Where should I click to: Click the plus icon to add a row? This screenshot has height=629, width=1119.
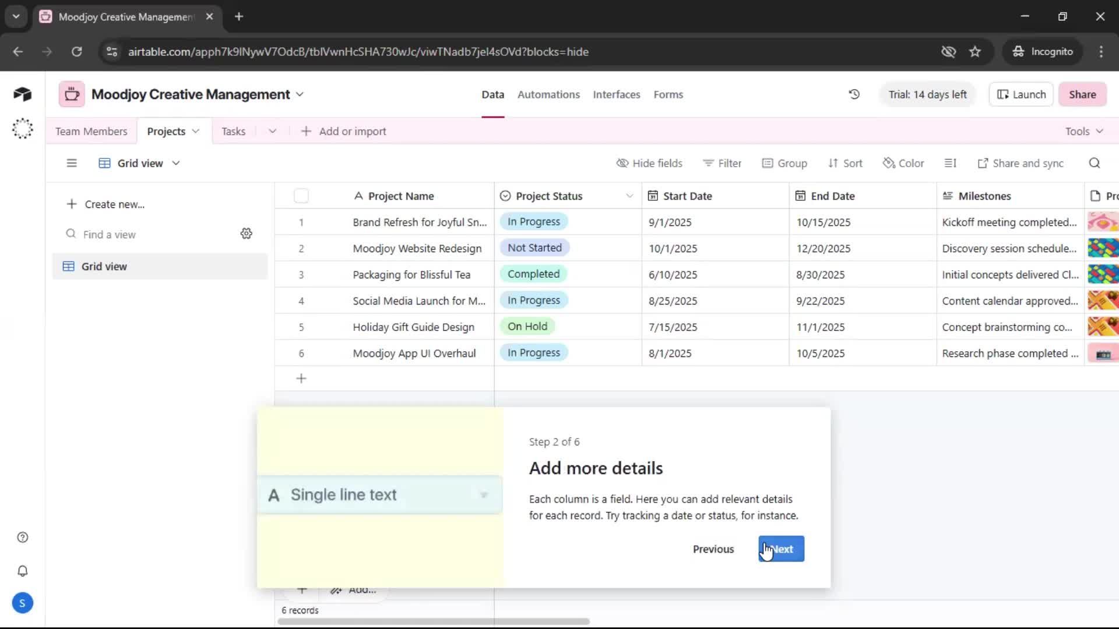301,379
